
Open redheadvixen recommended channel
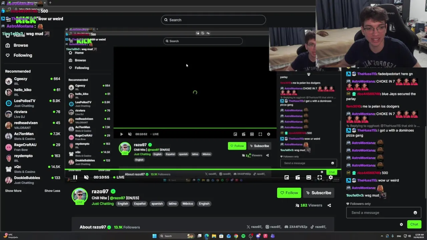(x=33, y=125)
